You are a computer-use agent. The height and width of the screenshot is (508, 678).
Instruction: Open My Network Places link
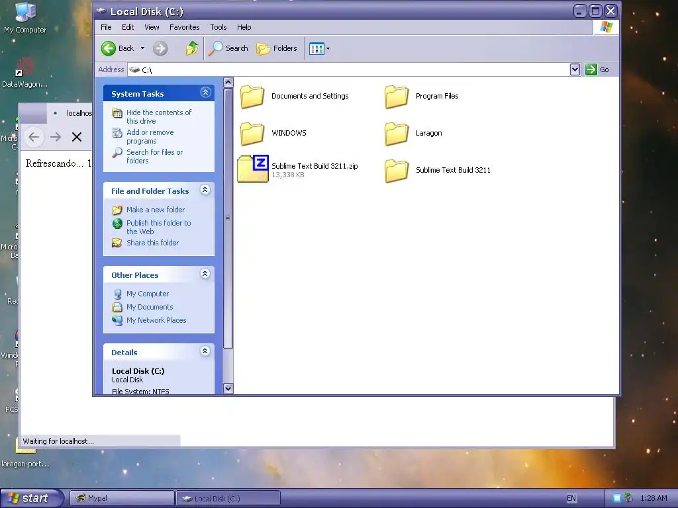point(156,320)
